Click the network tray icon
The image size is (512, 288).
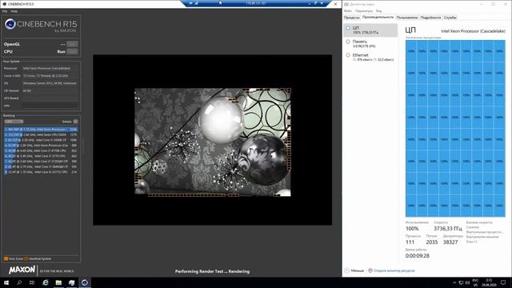[x=461, y=282]
